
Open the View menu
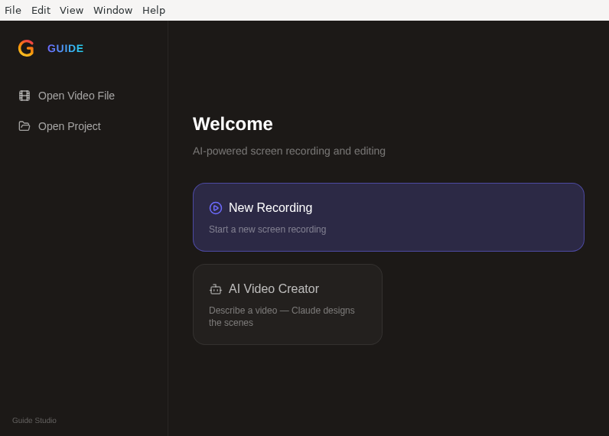[x=71, y=10]
